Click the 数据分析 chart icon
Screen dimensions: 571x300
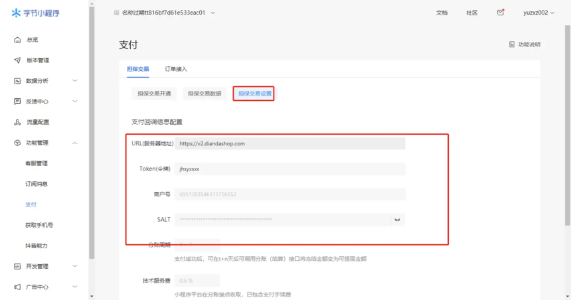[x=17, y=81]
